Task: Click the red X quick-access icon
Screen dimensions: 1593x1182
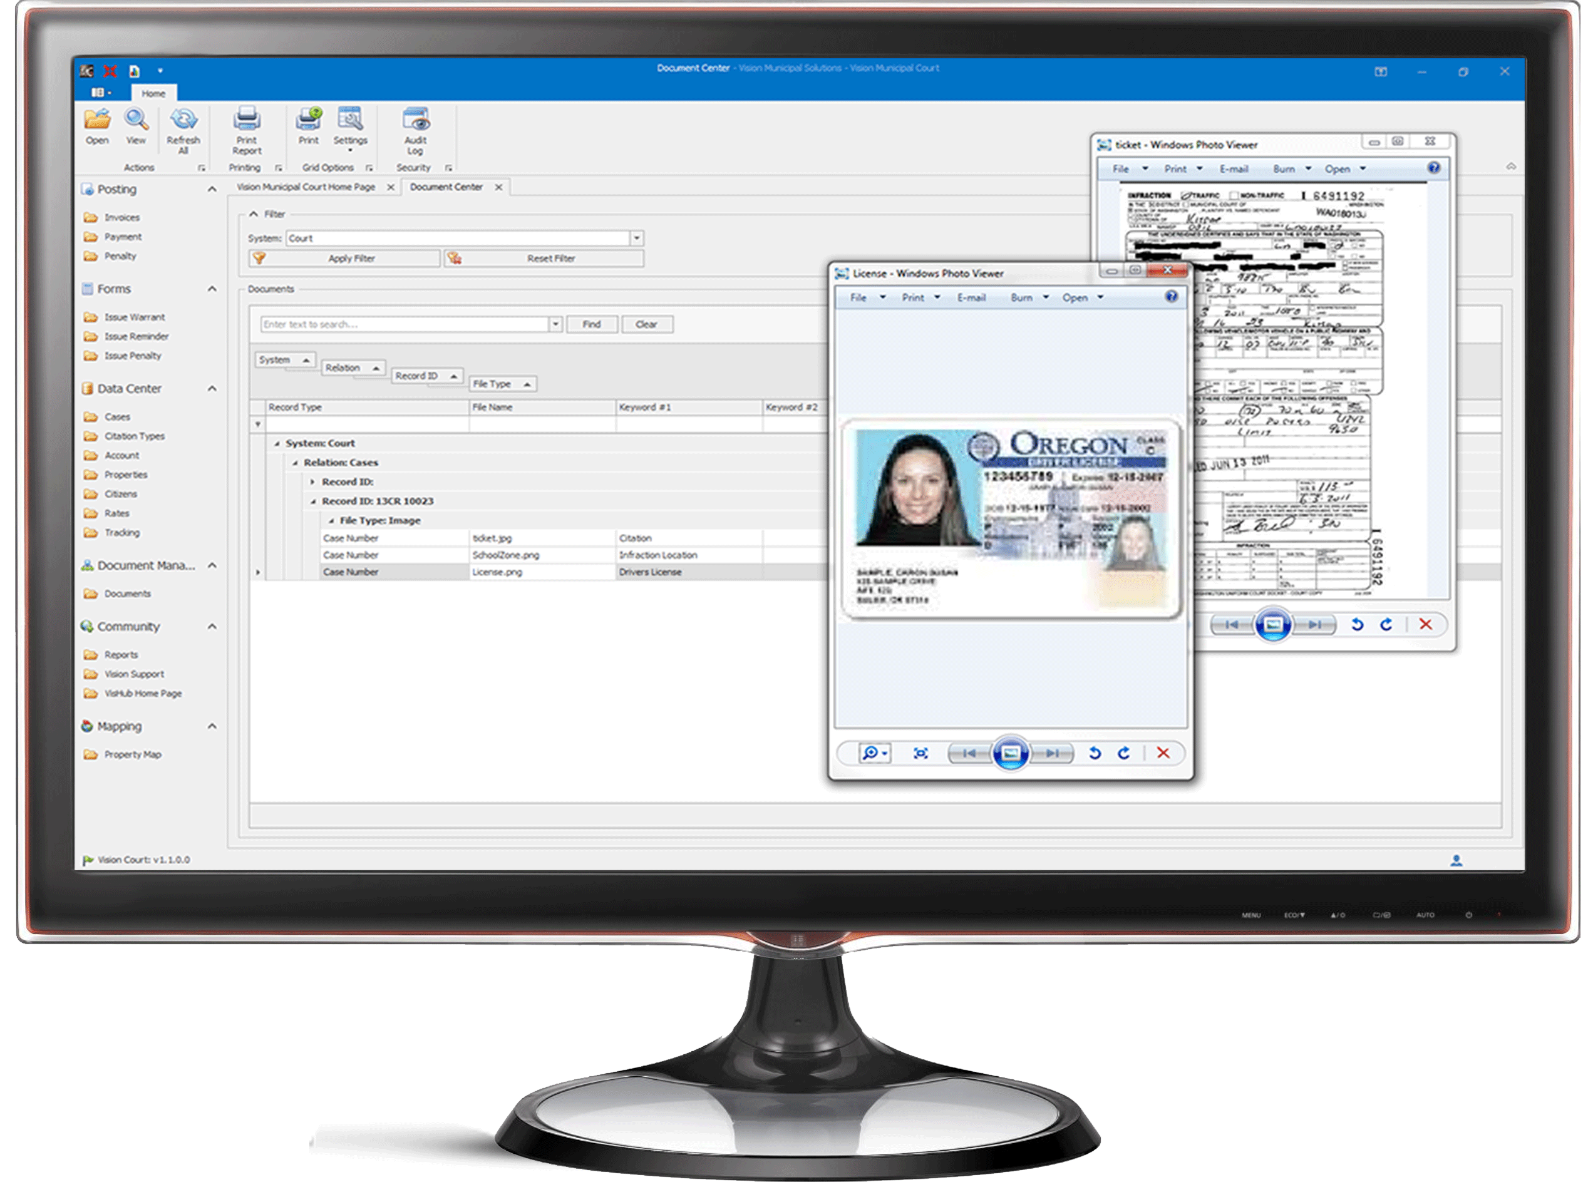Action: pyautogui.click(x=110, y=71)
